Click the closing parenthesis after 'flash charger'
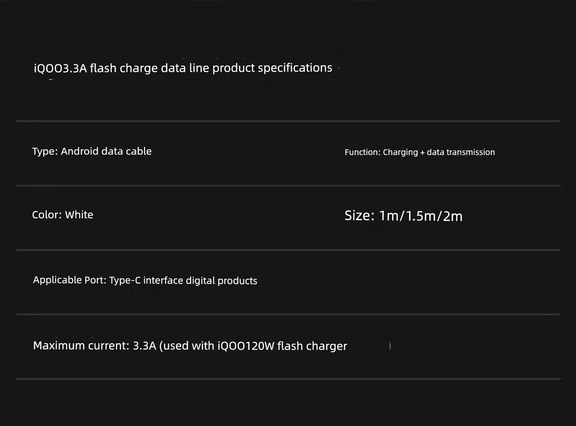The width and height of the screenshot is (576, 426). 390,346
